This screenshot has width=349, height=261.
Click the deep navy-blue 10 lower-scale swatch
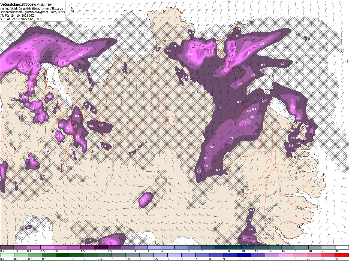pyautogui.click(x=244, y=255)
